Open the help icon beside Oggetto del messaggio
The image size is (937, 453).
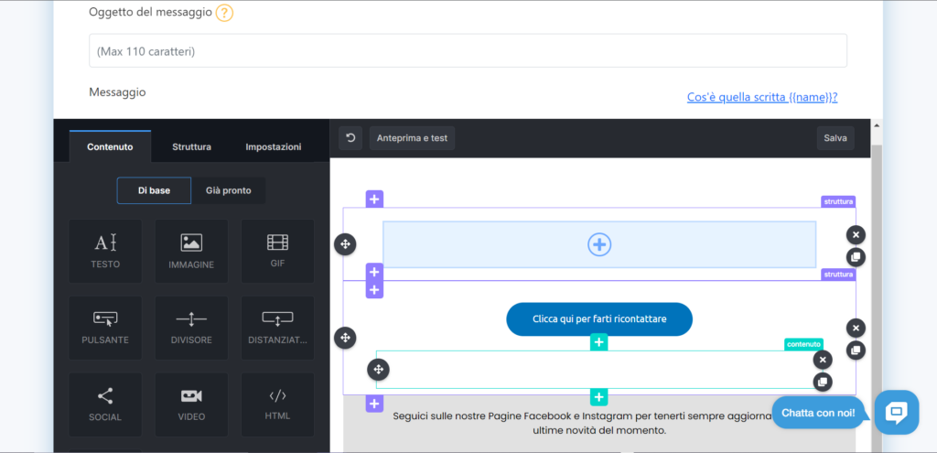pyautogui.click(x=224, y=13)
